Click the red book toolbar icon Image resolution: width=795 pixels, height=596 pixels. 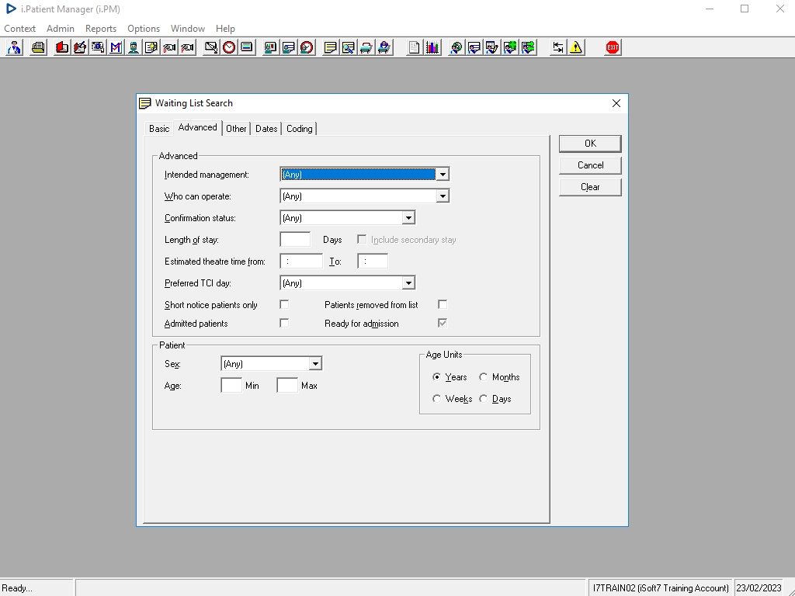point(62,47)
